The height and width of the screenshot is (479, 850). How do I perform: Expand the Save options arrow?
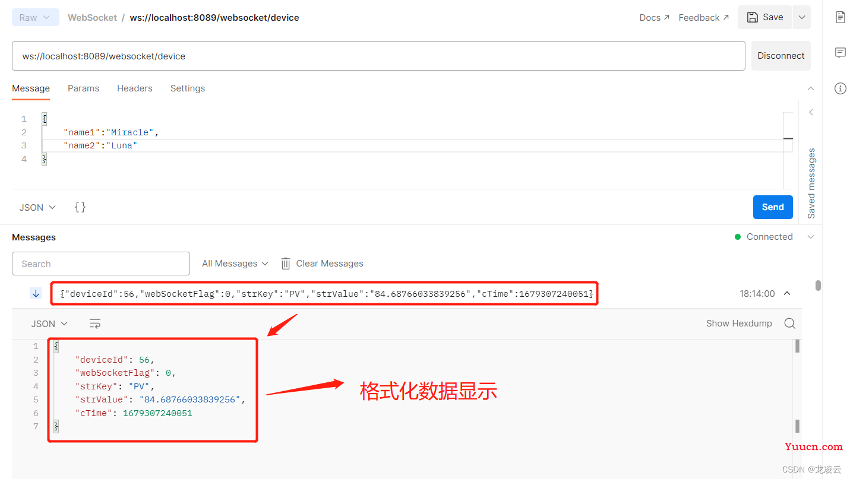[x=801, y=17]
